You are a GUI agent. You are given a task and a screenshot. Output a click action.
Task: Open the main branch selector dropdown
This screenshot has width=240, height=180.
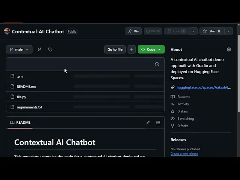coord(19,49)
